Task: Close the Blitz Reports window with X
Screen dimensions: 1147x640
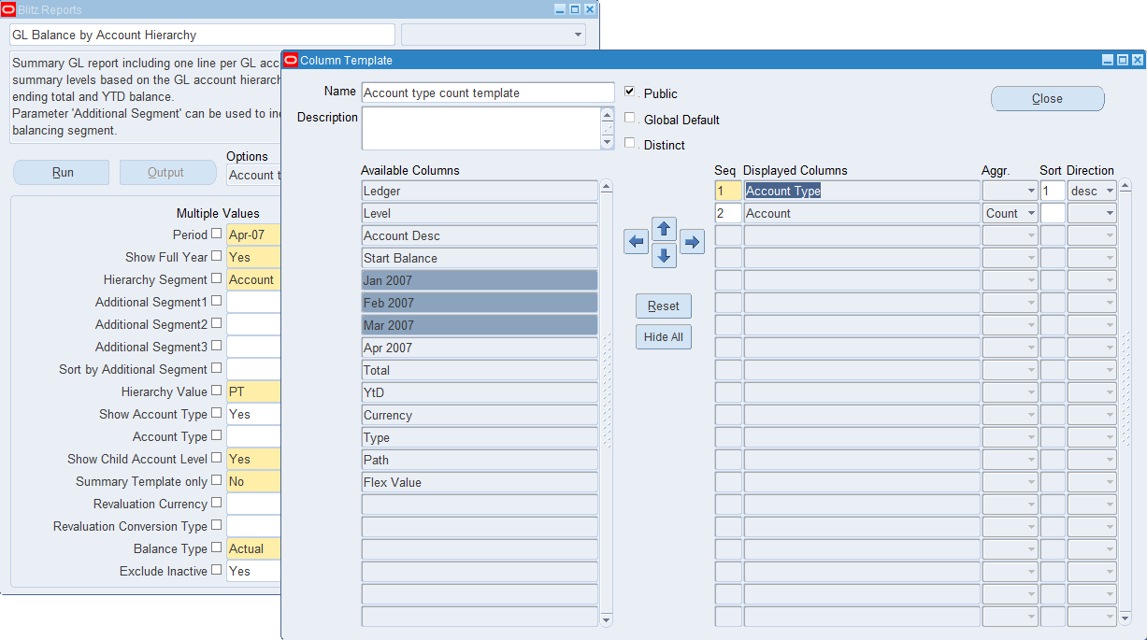Action: tap(590, 9)
